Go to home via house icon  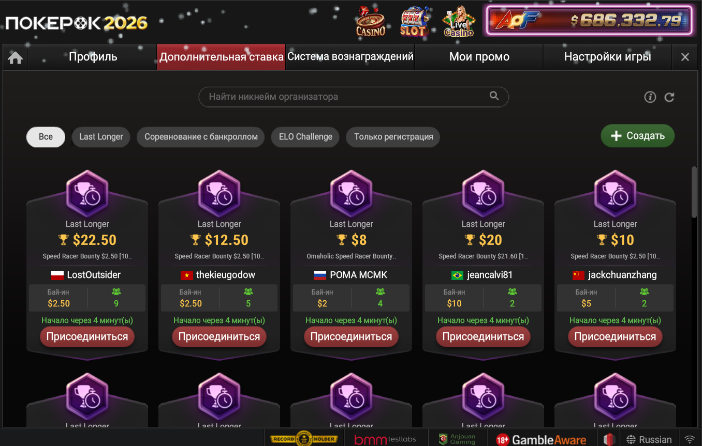[x=16, y=57]
